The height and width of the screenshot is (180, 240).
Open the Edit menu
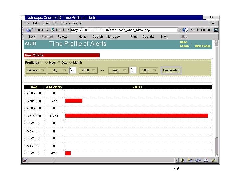36,23
